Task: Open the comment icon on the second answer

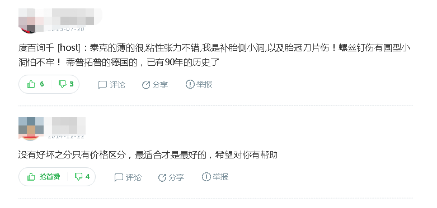Action: click(x=119, y=177)
